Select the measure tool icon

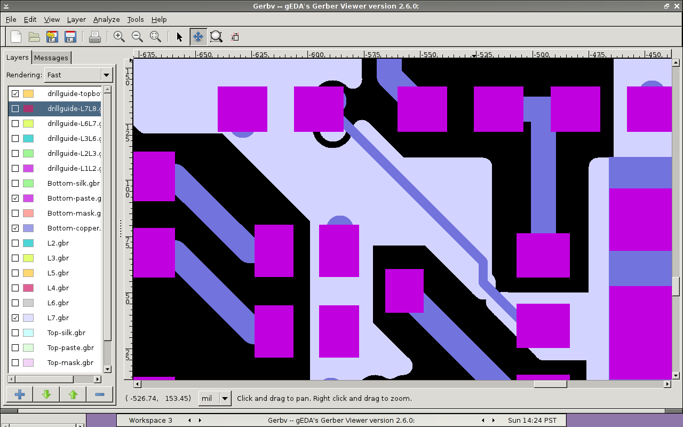coord(235,37)
